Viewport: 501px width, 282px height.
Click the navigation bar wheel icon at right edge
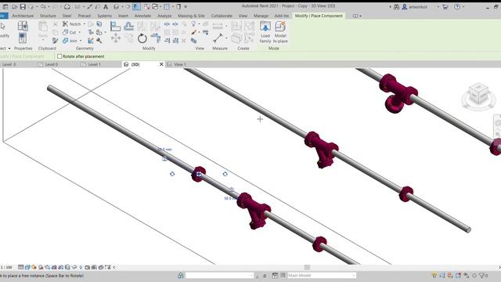498,123
